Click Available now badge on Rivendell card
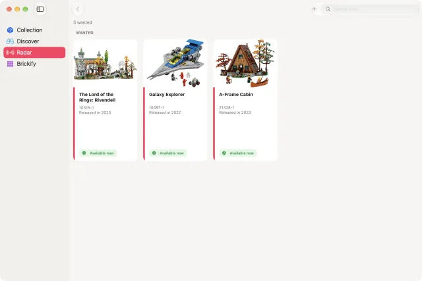The image size is (422, 281). tap(98, 153)
